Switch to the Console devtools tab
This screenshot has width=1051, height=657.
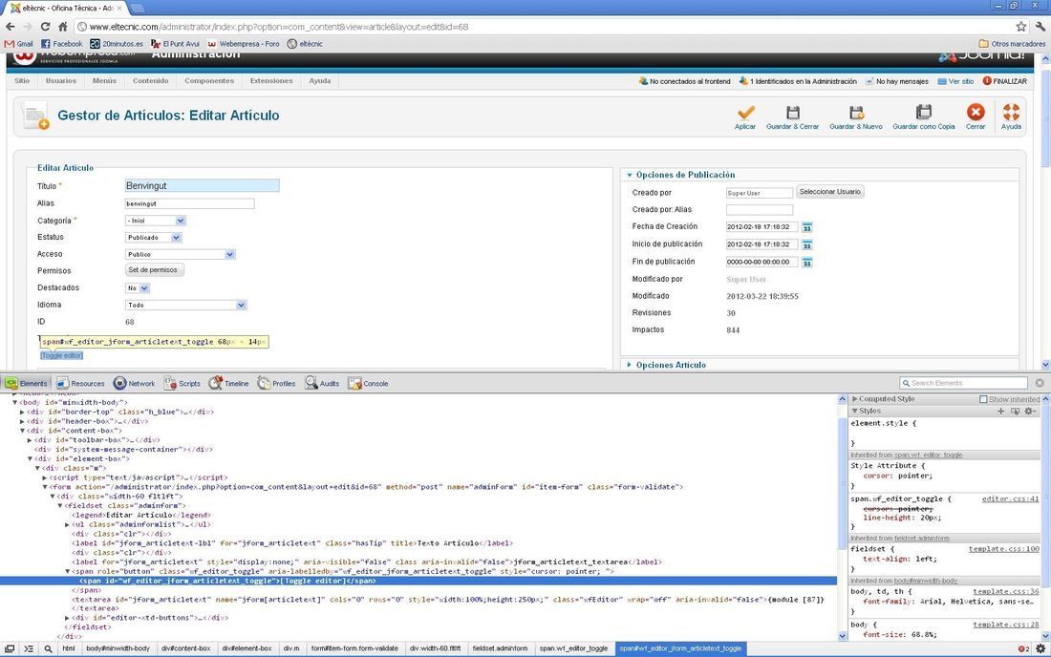[x=368, y=384]
